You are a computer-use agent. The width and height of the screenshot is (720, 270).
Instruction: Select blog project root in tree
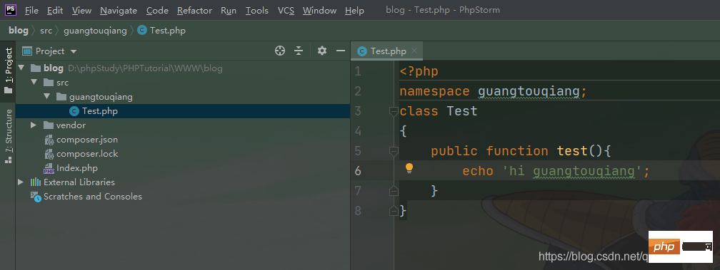[54, 68]
